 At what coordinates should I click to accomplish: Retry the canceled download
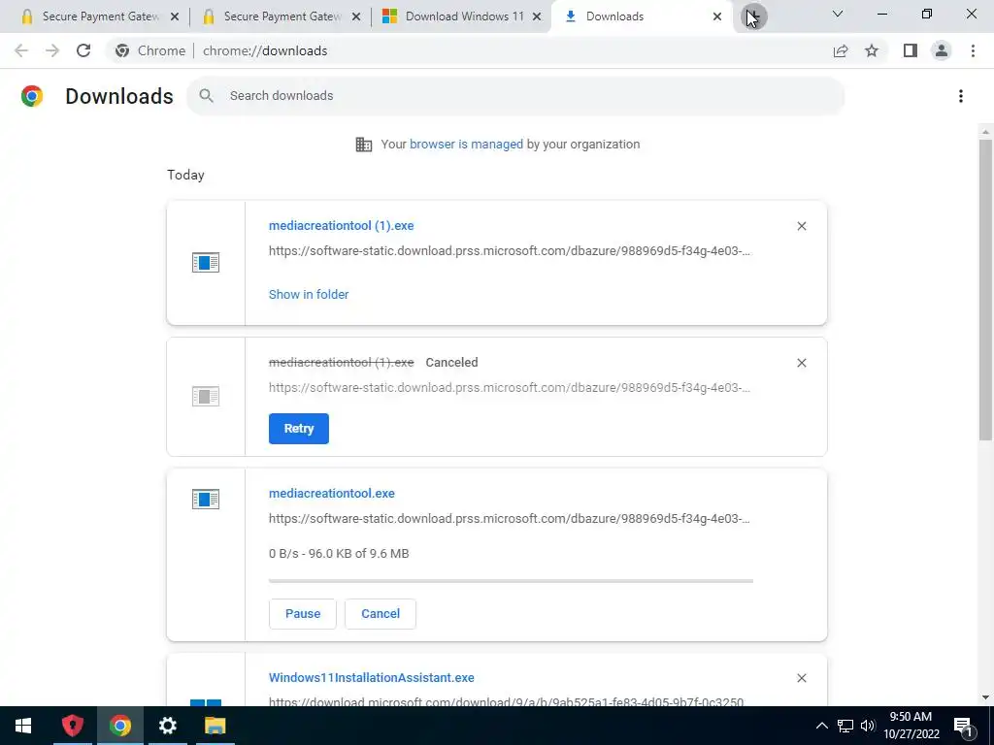point(299,429)
